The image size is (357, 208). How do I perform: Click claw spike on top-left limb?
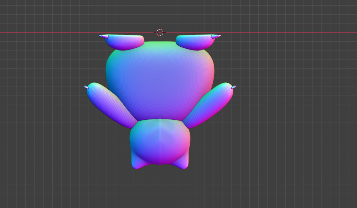pos(104,36)
